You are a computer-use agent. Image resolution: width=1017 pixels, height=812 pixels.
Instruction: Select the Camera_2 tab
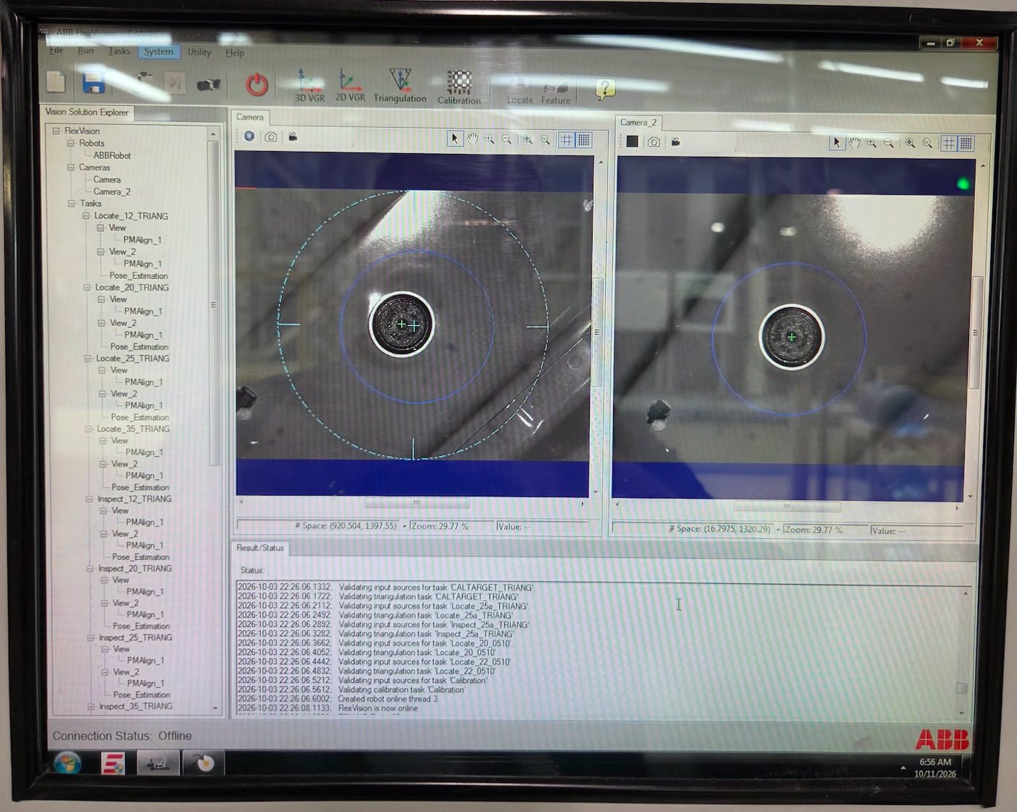(x=638, y=123)
